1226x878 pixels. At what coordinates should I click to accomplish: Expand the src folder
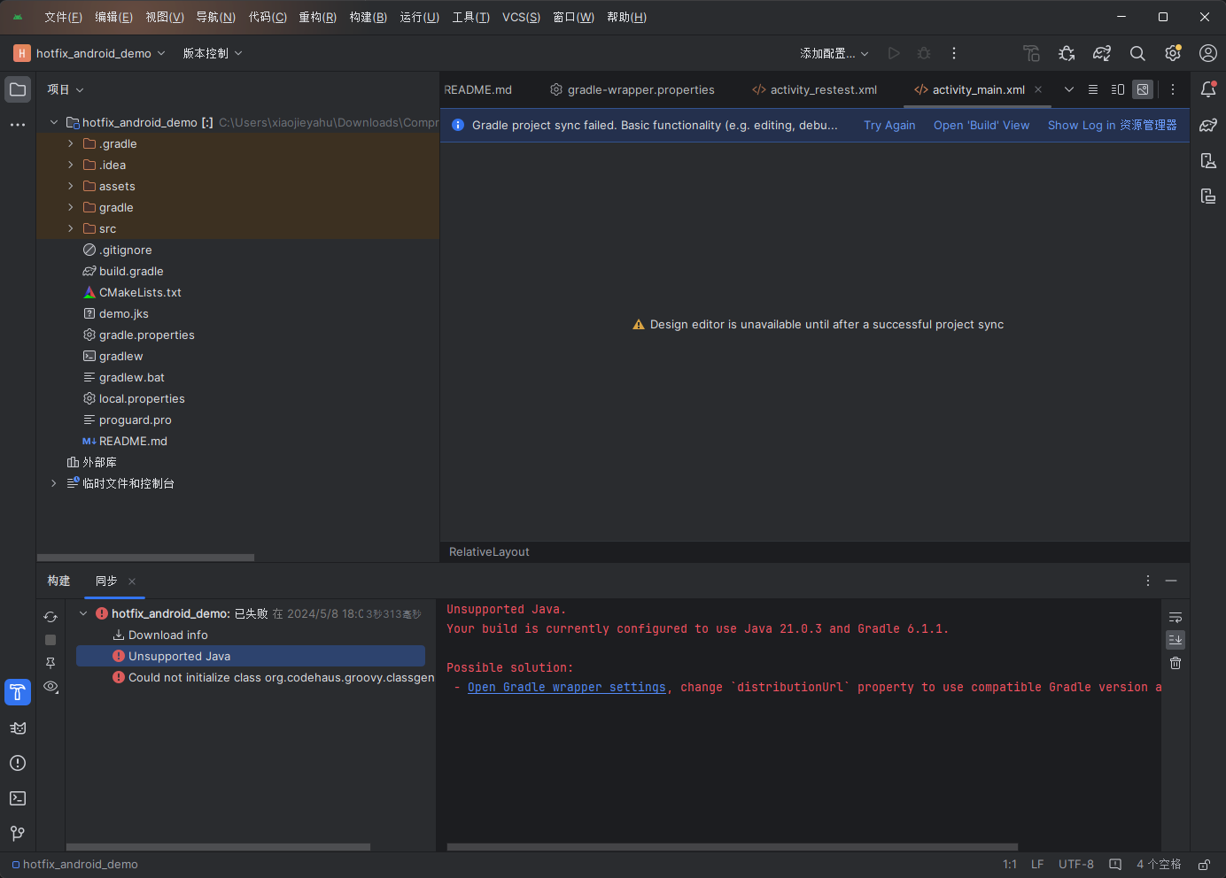(x=71, y=228)
